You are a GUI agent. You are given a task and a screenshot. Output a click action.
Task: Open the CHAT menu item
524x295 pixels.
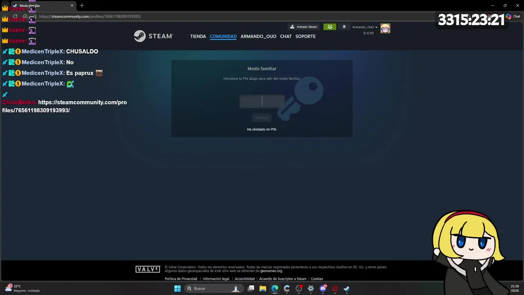(x=286, y=36)
